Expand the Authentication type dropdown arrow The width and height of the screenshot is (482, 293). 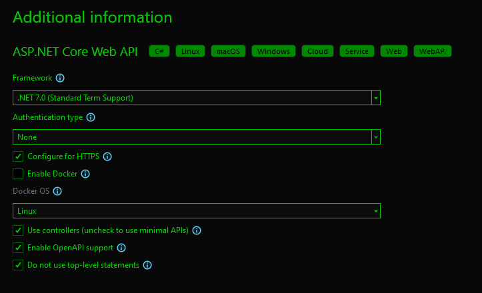point(376,137)
